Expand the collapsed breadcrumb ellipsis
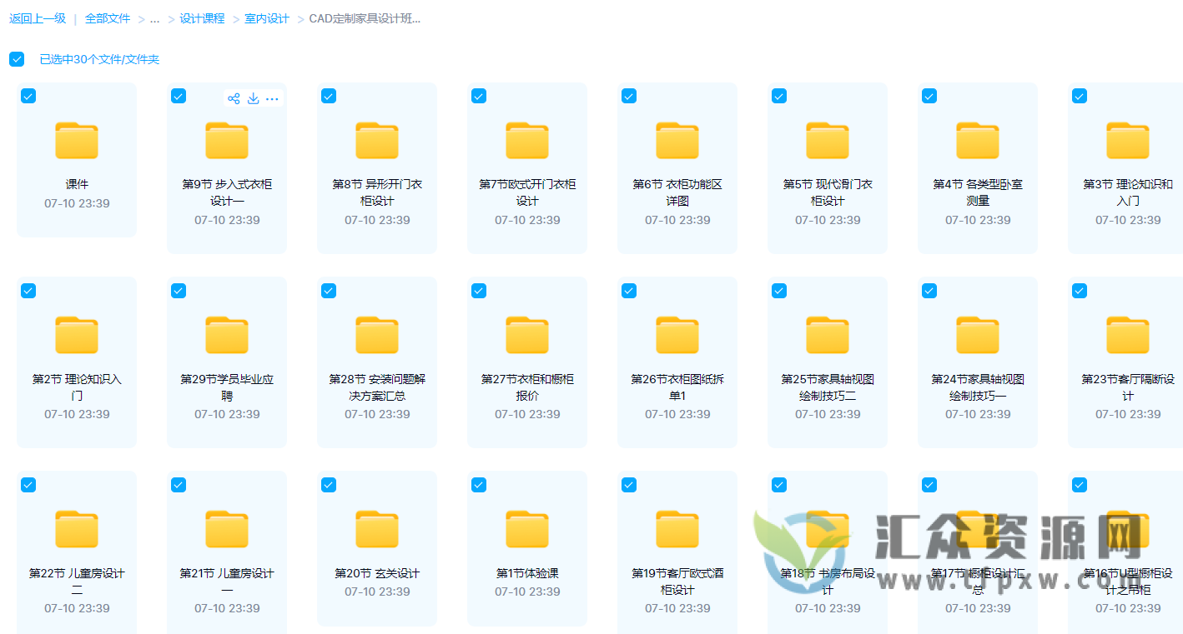Viewport: 1183px width, 634px height. pos(154,17)
